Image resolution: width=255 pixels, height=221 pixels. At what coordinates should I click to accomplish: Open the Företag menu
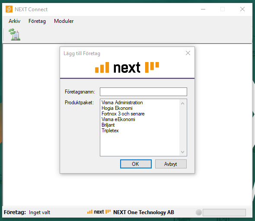37,21
